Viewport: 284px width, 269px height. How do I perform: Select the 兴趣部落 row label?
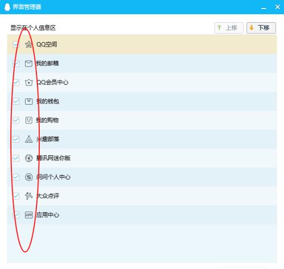click(x=48, y=139)
